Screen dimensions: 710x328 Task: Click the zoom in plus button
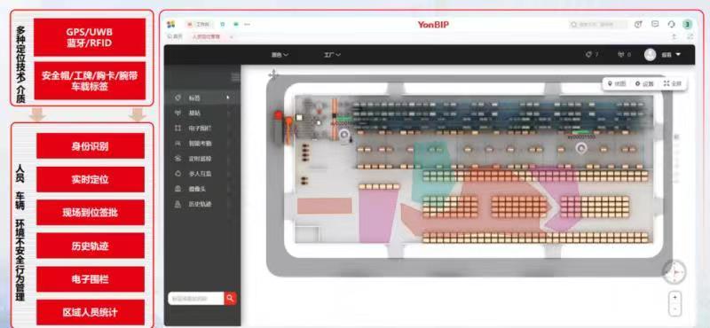pyautogui.click(x=674, y=298)
